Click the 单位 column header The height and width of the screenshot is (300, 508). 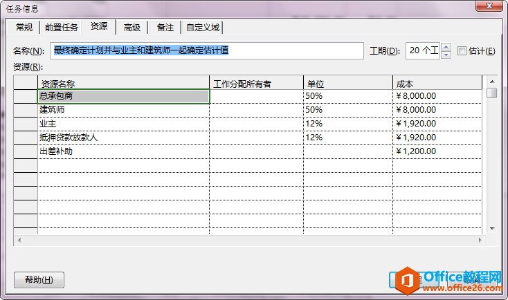click(x=348, y=84)
